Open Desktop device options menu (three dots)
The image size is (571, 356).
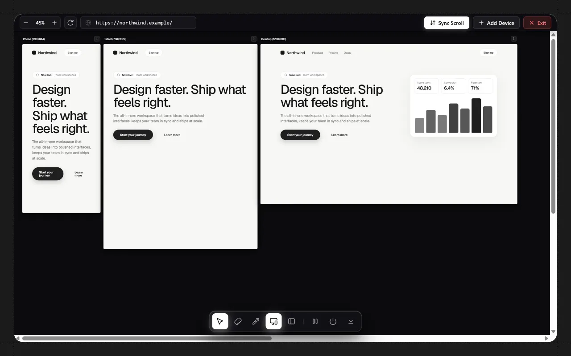pos(513,39)
